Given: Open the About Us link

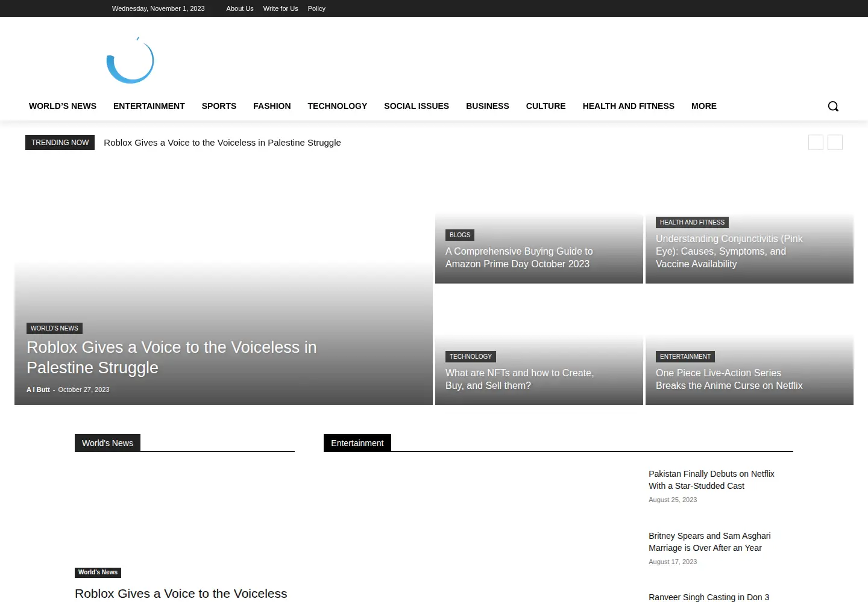Looking at the screenshot, I should tap(240, 8).
